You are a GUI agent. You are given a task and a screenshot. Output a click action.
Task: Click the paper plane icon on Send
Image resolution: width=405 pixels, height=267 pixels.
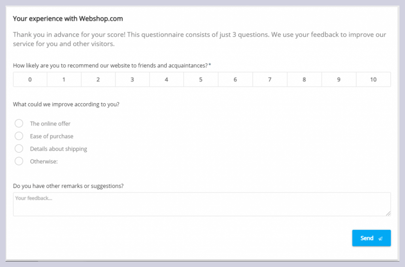(x=380, y=238)
